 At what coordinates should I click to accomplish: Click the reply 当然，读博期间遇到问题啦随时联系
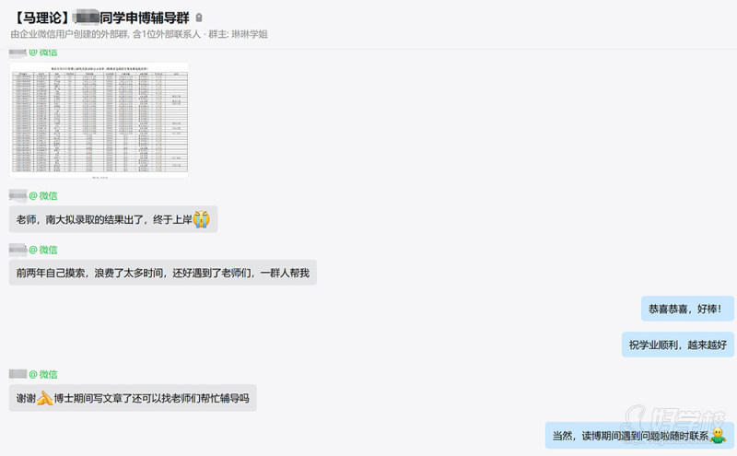pyautogui.click(x=639, y=436)
